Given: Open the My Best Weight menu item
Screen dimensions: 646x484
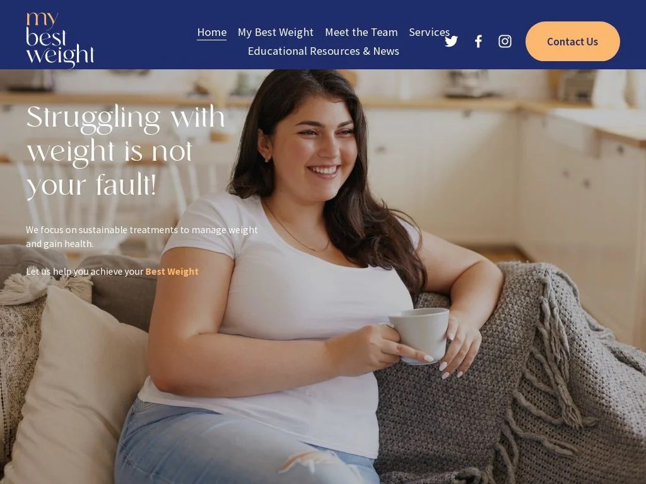Looking at the screenshot, I should click(x=276, y=32).
